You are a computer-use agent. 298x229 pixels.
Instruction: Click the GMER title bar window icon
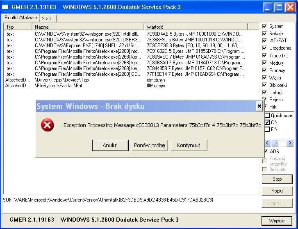pyautogui.click(x=5, y=7)
